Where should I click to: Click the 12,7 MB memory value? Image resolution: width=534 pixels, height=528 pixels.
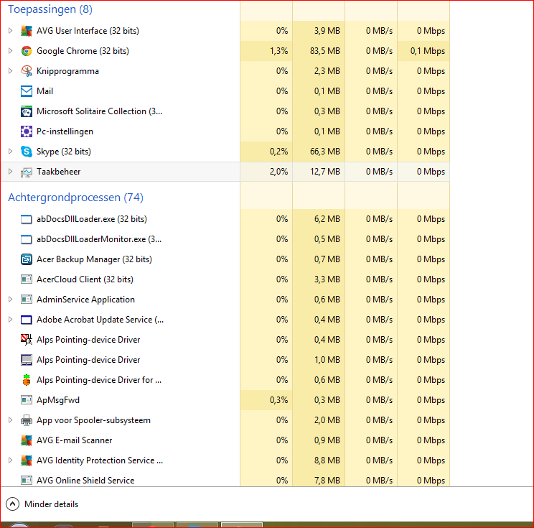325,172
